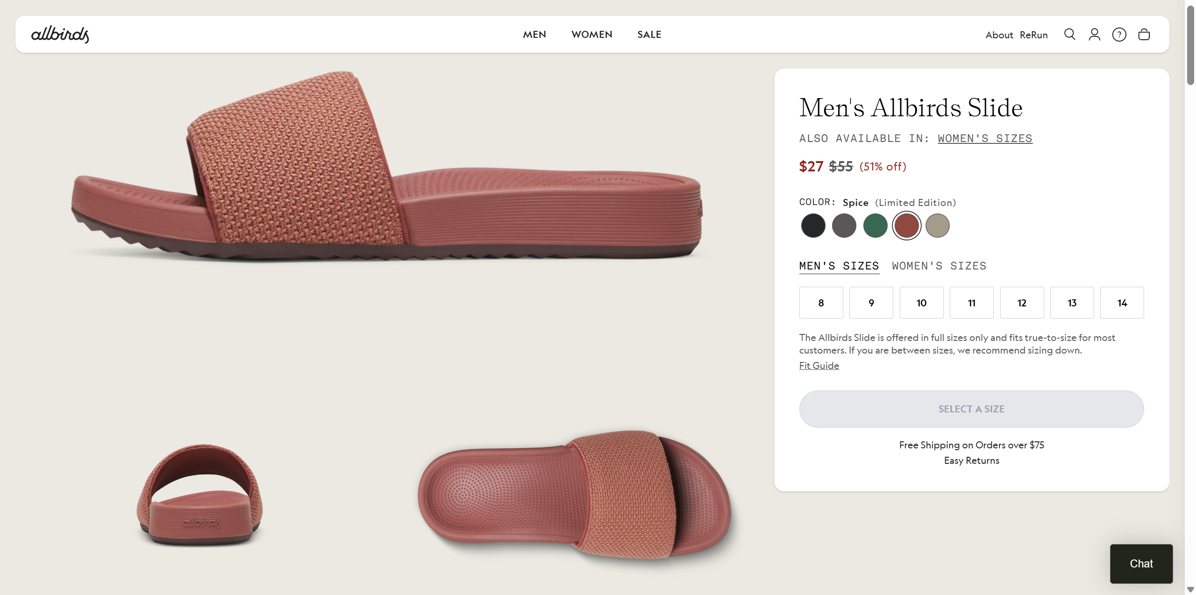This screenshot has height=595, width=1196.
Task: Open the MEN navigation menu
Action: point(534,35)
